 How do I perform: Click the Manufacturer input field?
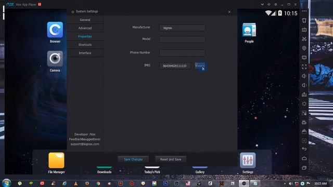coord(183,28)
